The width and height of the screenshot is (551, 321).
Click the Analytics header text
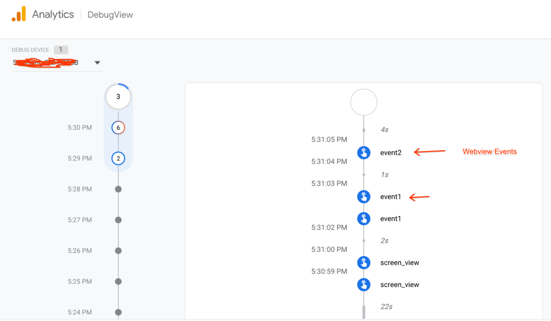53,14
